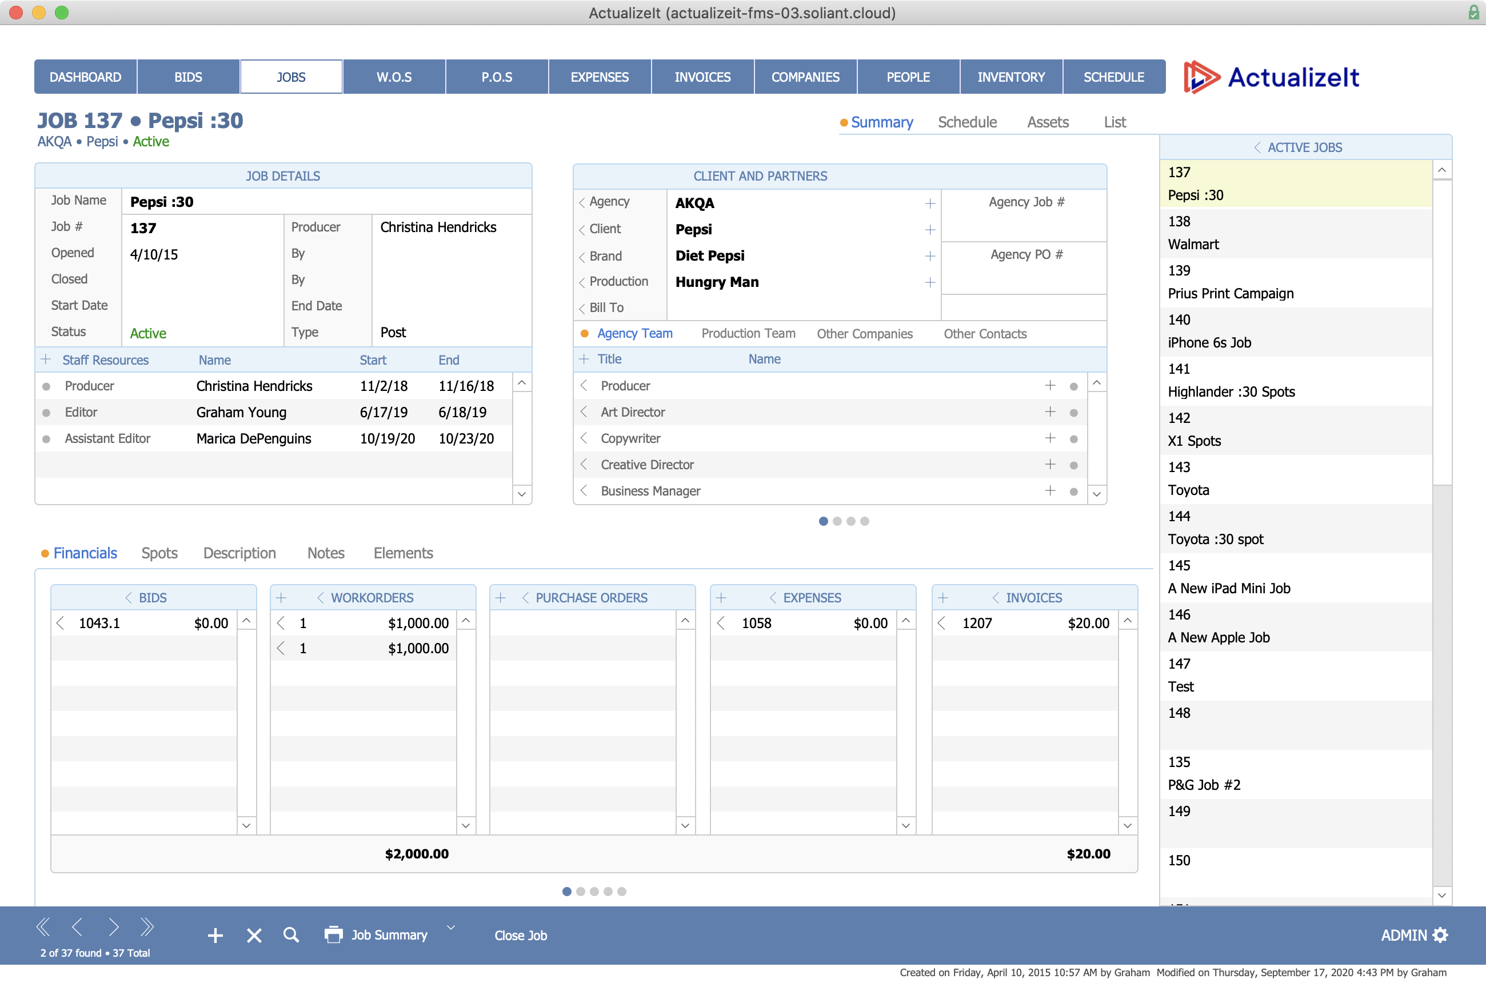
Task: Delete job X icon in footer
Action: (254, 936)
